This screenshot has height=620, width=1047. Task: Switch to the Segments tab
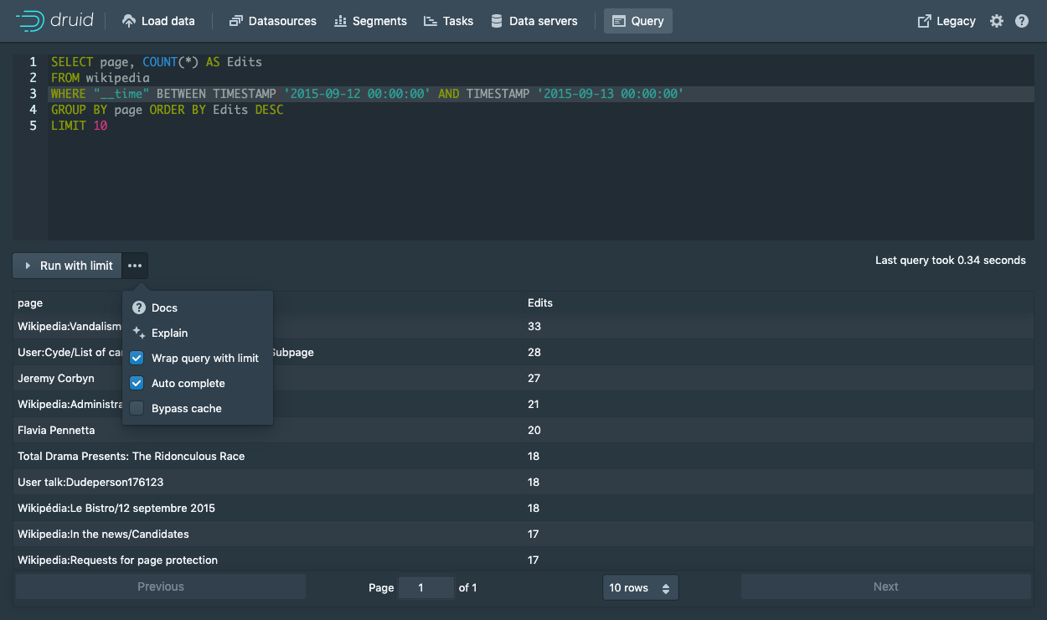(370, 21)
